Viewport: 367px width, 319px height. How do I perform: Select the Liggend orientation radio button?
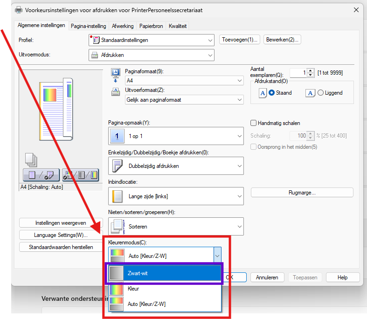tap(320, 93)
